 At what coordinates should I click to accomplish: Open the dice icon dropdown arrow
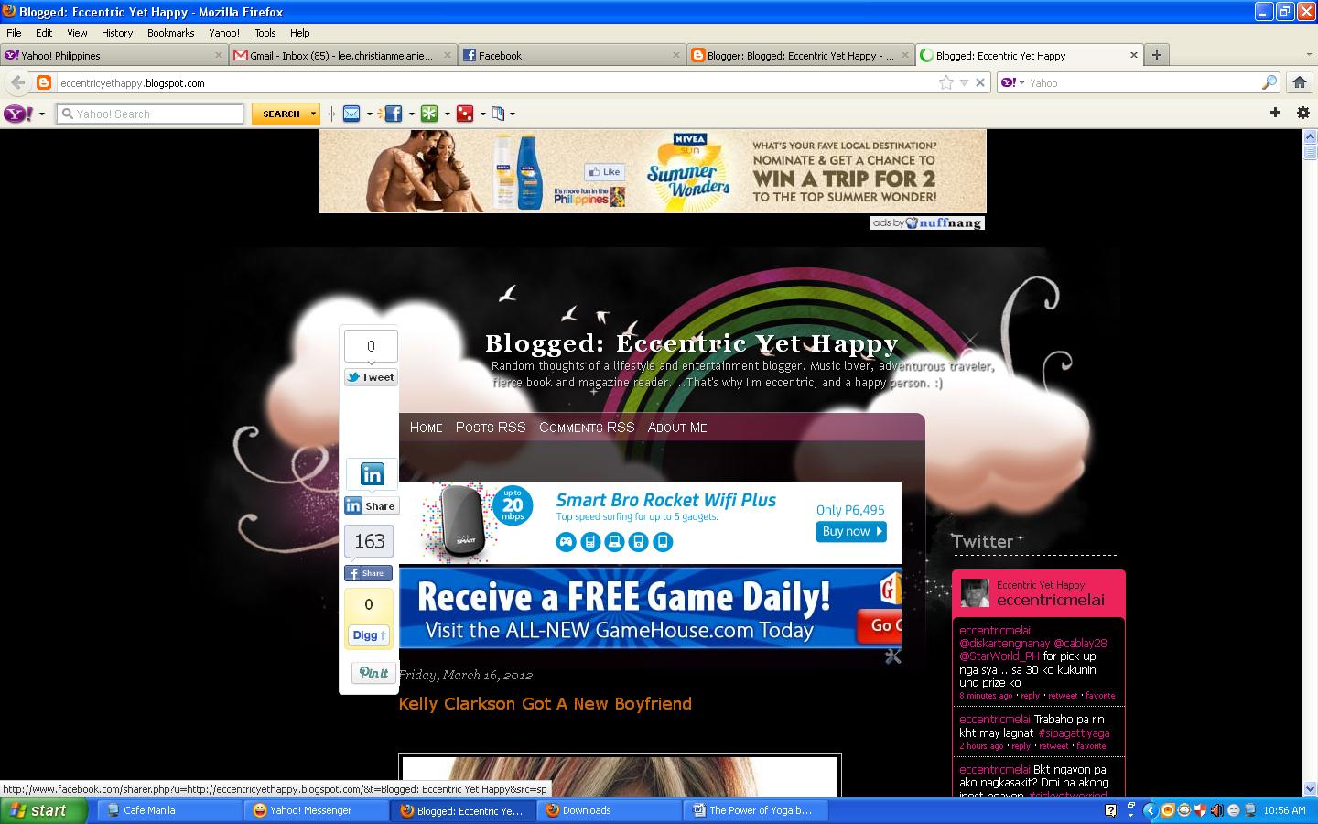482,114
